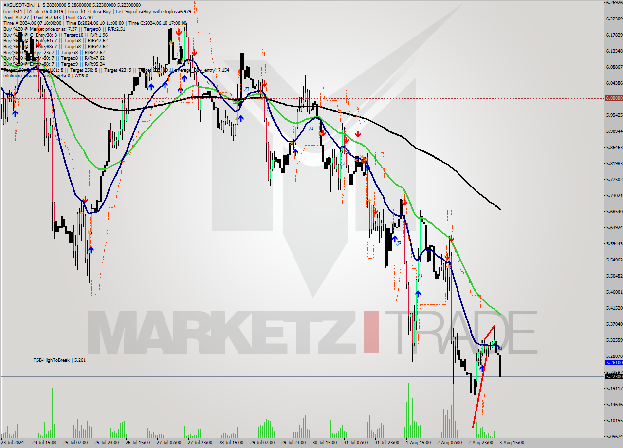This screenshot has height=448, width=623.
Task: Click the '31 Jul 23:00' time axis label
Action: pyautogui.click(x=386, y=443)
